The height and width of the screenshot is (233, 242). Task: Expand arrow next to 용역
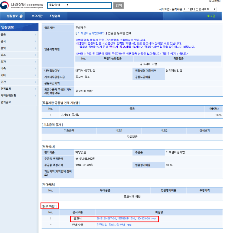click(35, 48)
